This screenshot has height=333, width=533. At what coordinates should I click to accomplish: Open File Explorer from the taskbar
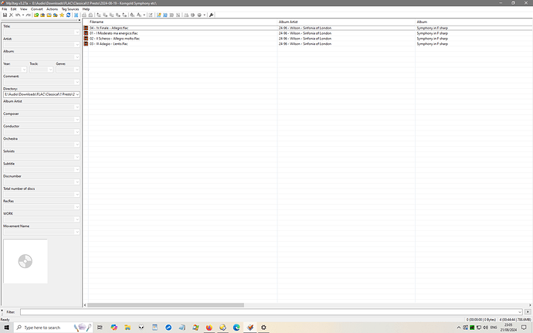(x=127, y=328)
